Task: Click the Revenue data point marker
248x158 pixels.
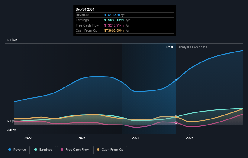Action: coord(176,80)
